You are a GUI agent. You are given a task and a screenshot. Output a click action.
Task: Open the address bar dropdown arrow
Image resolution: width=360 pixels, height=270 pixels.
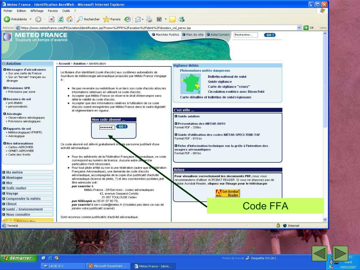(x=299, y=28)
